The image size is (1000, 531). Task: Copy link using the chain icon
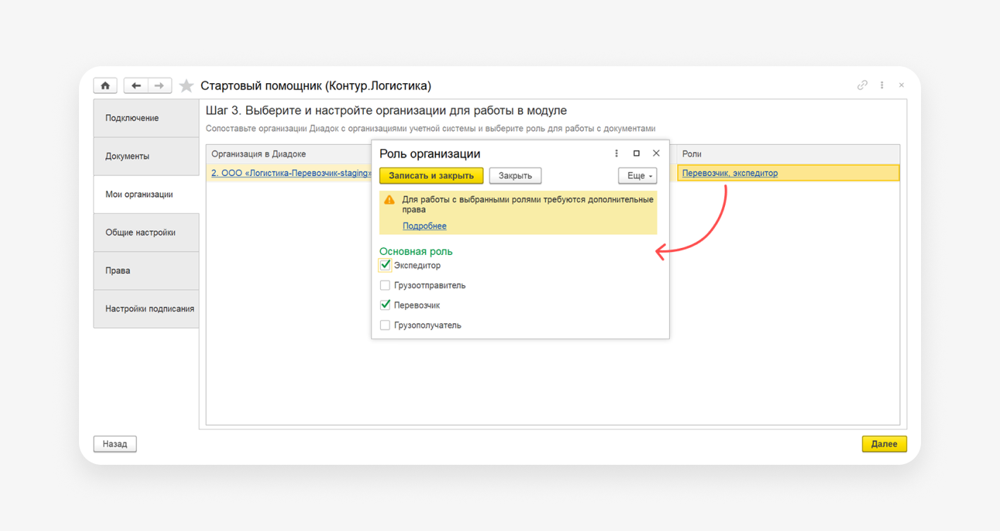click(x=862, y=85)
